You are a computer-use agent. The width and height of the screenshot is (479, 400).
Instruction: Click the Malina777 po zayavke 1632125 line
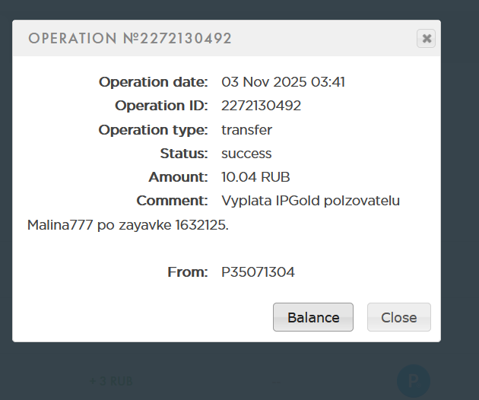[x=128, y=225]
